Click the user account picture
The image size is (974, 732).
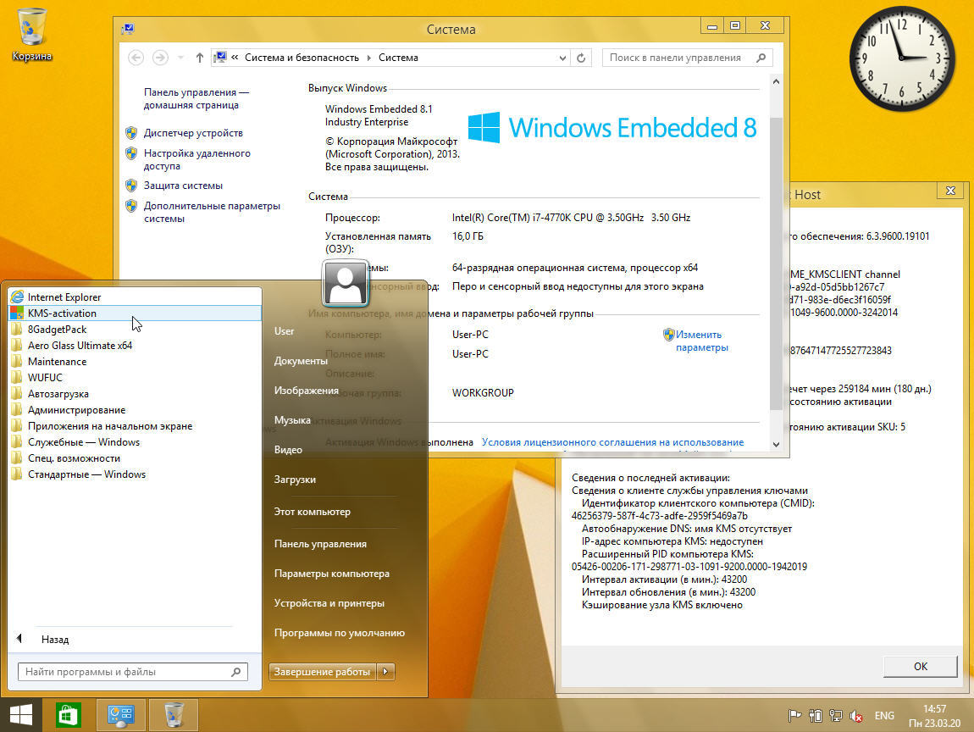click(x=345, y=283)
